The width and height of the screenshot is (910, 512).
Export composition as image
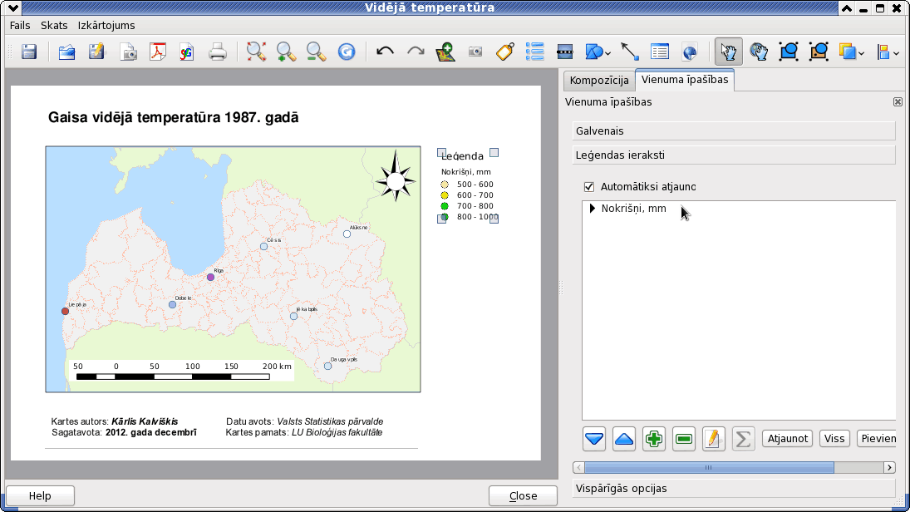(128, 52)
